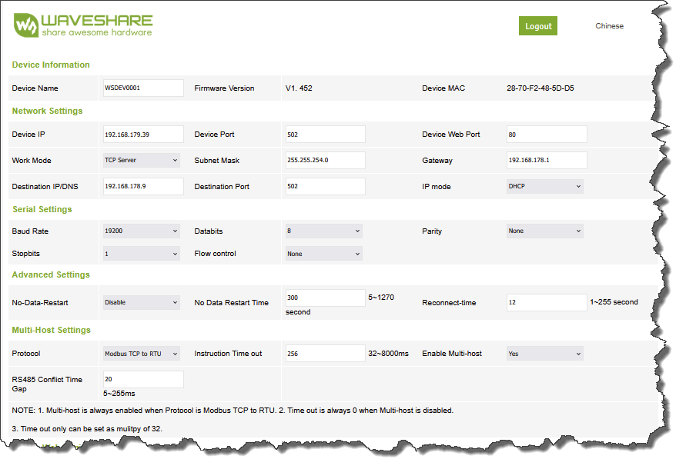This screenshot has width=686, height=469.
Task: Click the Subnet Mask input field
Action: (x=325, y=160)
